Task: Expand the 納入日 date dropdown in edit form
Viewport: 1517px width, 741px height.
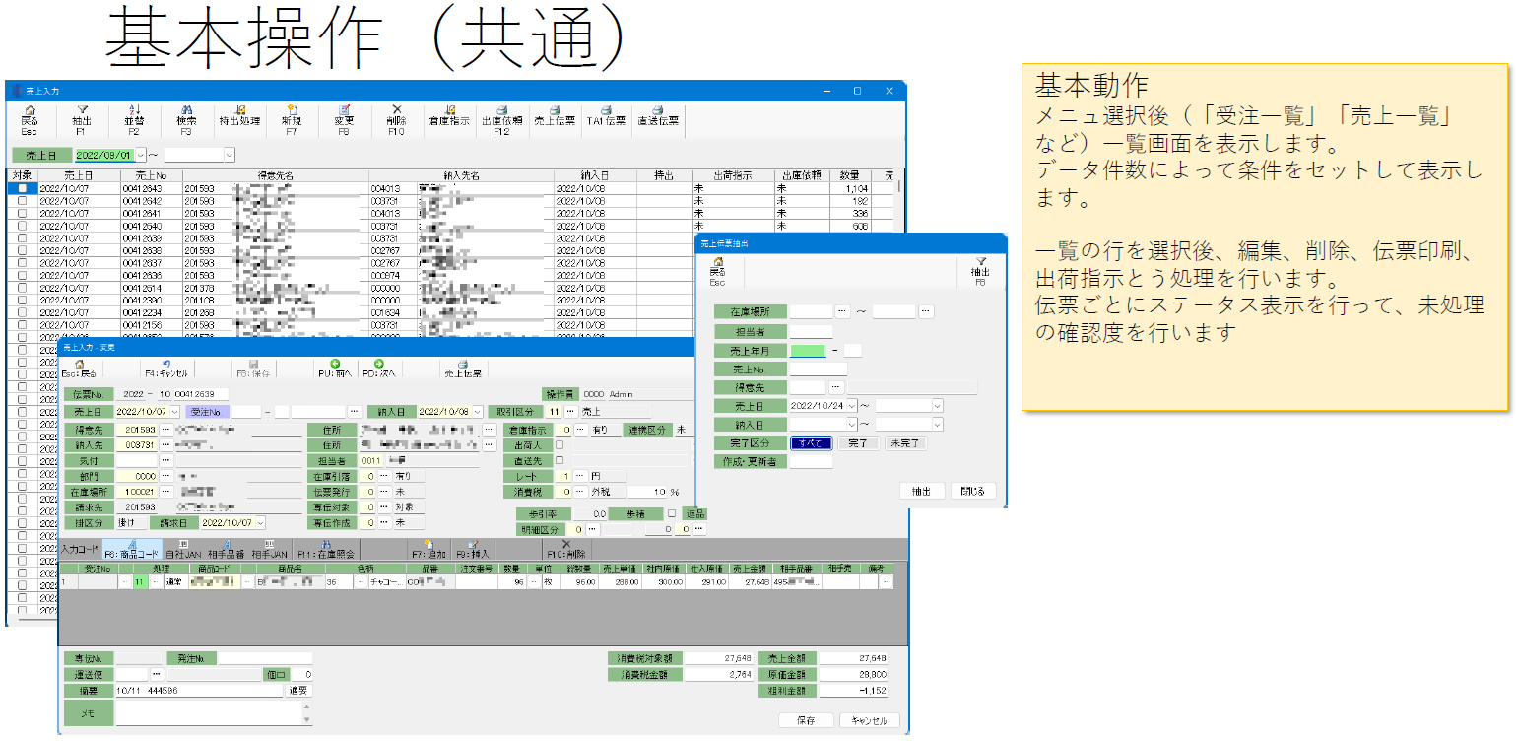Action: [x=477, y=411]
